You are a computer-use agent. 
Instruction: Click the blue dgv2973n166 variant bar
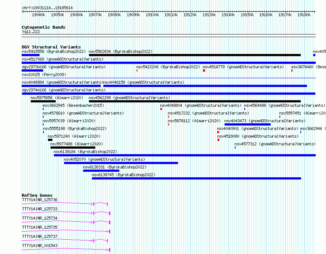click(x=33, y=70)
